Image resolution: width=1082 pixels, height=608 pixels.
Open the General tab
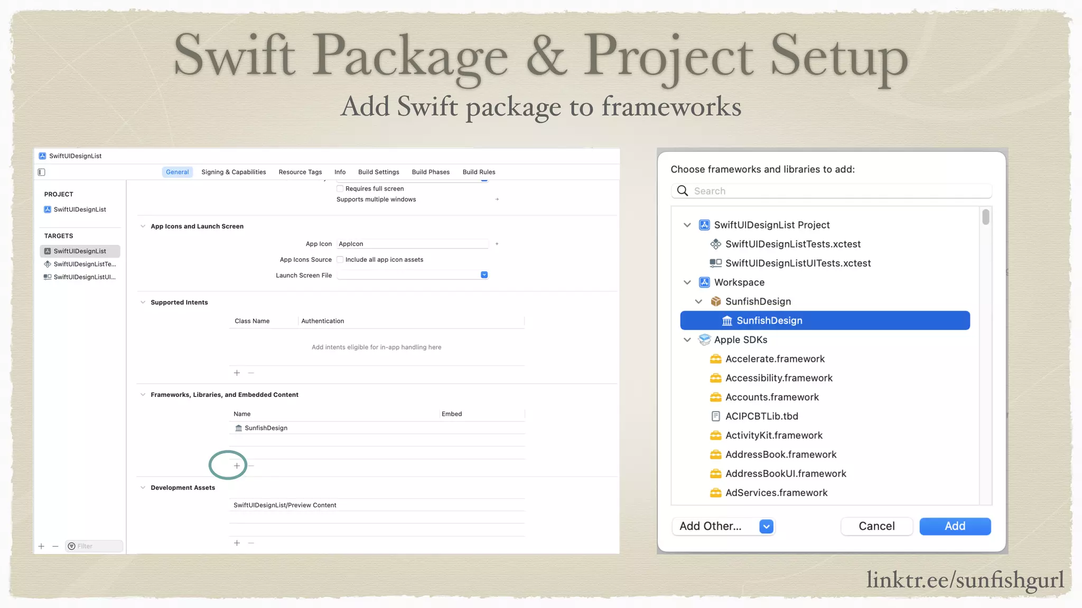178,172
